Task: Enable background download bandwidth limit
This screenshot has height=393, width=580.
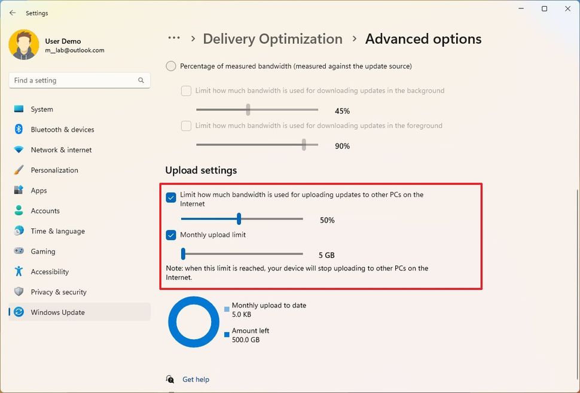Action: pyautogui.click(x=185, y=90)
